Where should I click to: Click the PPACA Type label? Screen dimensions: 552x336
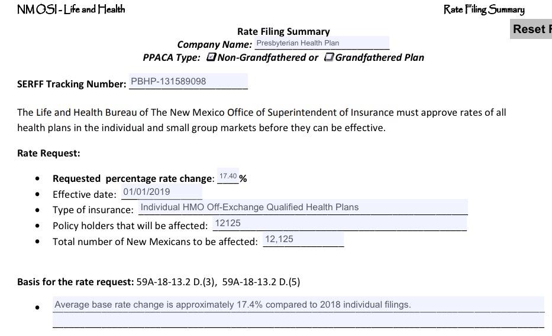pyautogui.click(x=172, y=58)
